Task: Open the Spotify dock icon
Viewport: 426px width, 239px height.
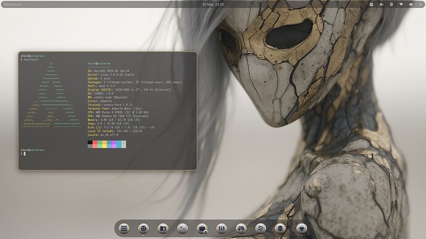Action: pos(261,229)
